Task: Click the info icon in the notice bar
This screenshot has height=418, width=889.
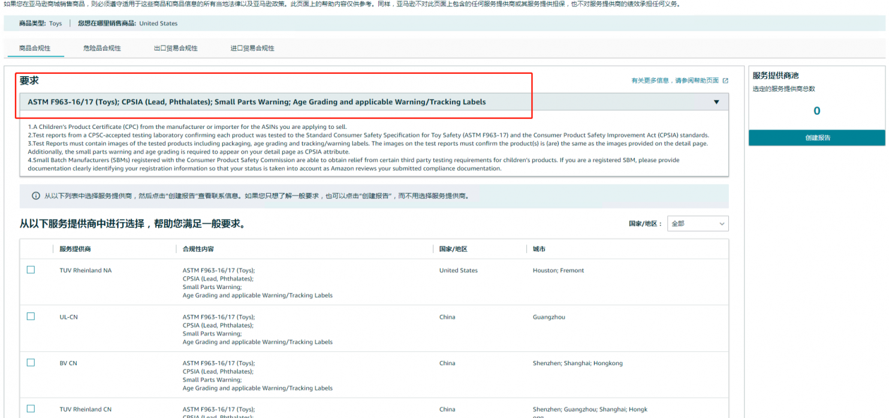Action: [36, 196]
